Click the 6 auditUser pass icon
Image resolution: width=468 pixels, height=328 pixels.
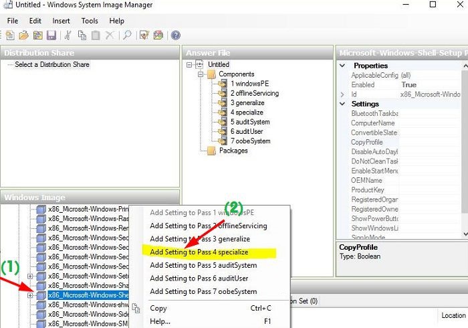(x=223, y=131)
